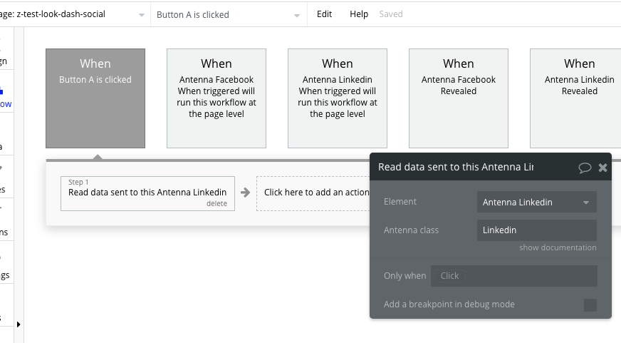Screen dimensions: 621x343
Task: Select the Antenna Facebook Revealed event box
Action: [459, 98]
